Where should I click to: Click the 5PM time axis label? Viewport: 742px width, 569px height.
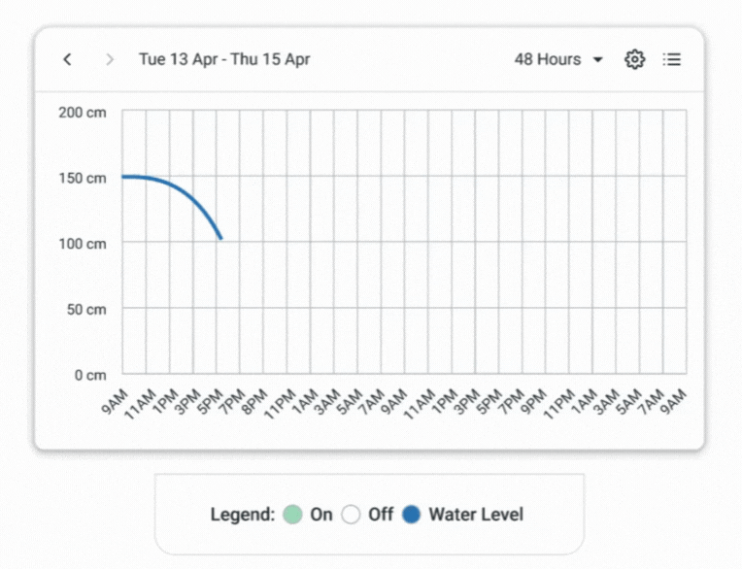tap(208, 400)
